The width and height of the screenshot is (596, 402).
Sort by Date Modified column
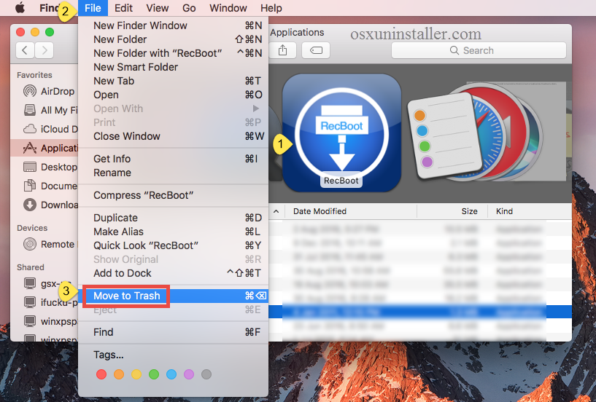pyautogui.click(x=349, y=211)
